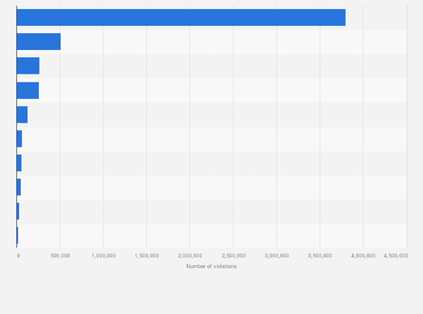The width and height of the screenshot is (423, 314).
Task: Select the 3,000,000 axis tick label
Action: click(x=277, y=256)
